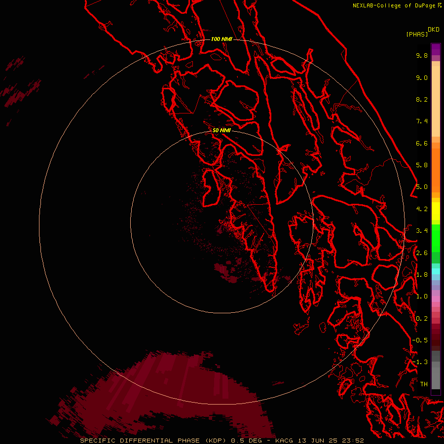This screenshot has height=444, width=444.
Task: Click the cyan segment of the color bar
Action: click(x=436, y=271)
